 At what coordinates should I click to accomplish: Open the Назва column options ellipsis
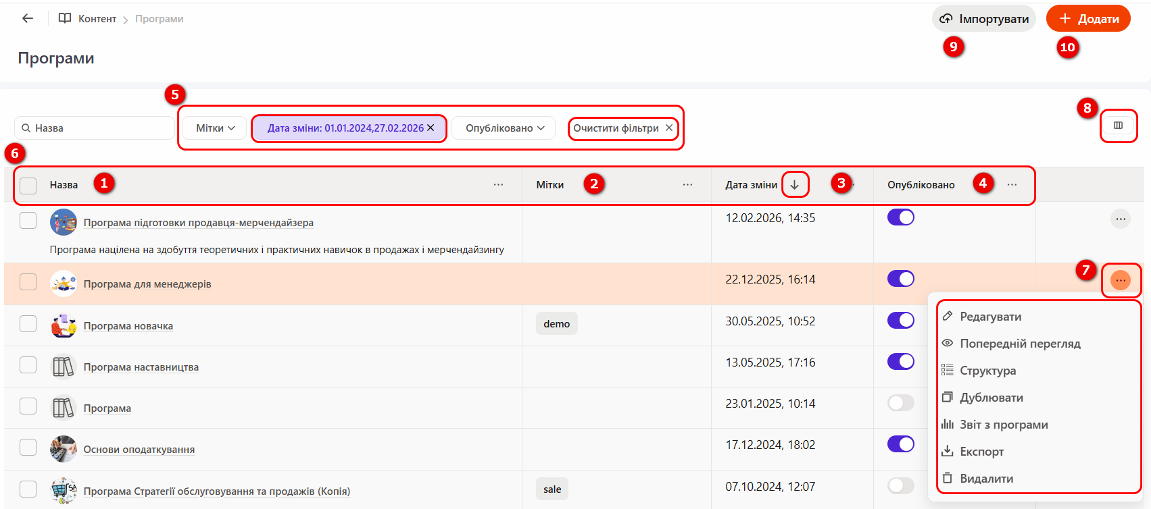tap(498, 185)
